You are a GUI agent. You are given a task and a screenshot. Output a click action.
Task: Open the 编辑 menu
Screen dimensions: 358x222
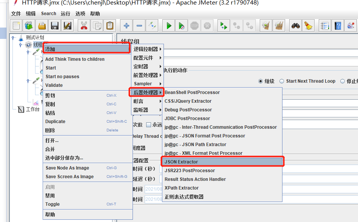(x=31, y=14)
